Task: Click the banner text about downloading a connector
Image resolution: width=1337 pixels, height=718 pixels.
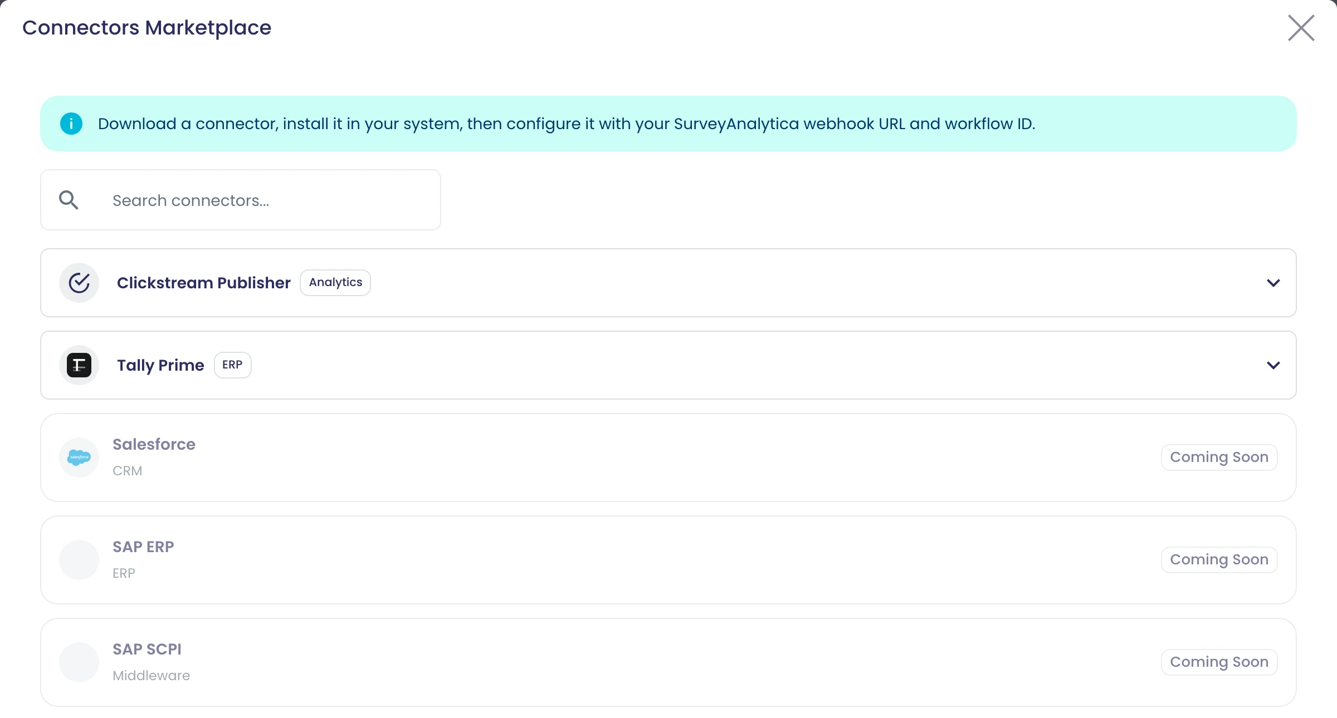Action: point(567,124)
